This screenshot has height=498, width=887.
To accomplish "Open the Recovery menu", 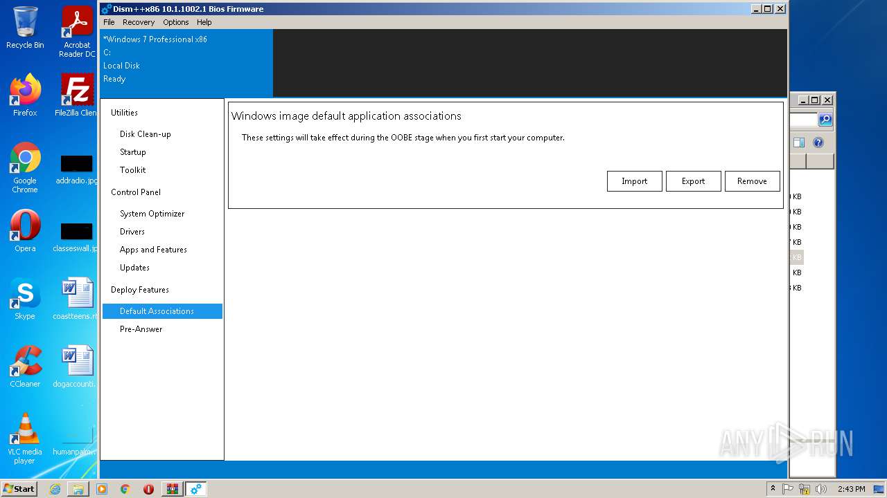I will [139, 22].
